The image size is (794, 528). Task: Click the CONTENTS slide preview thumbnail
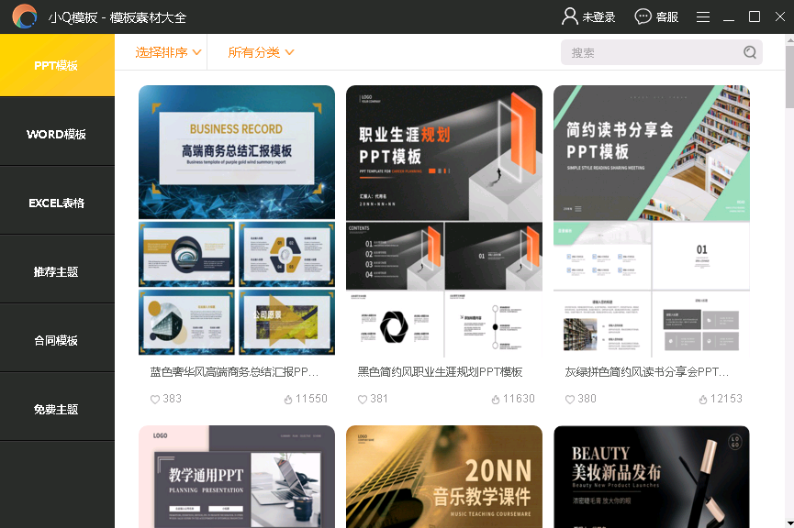click(x=395, y=256)
